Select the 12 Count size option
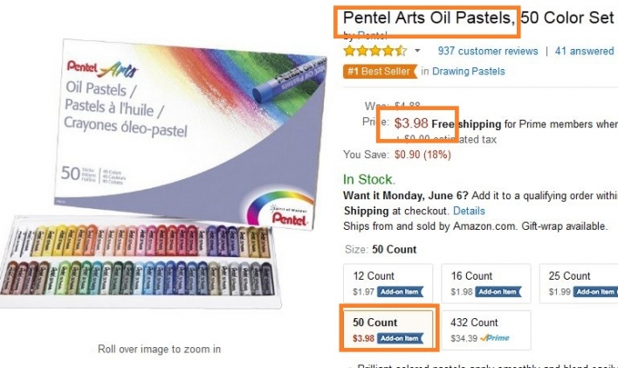Screen dimensions: 618x368 pos(388,283)
